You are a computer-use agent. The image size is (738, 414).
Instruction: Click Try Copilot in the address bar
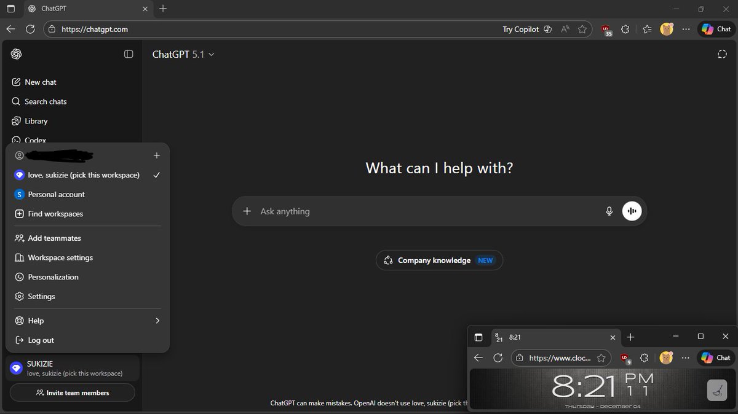pyautogui.click(x=527, y=29)
